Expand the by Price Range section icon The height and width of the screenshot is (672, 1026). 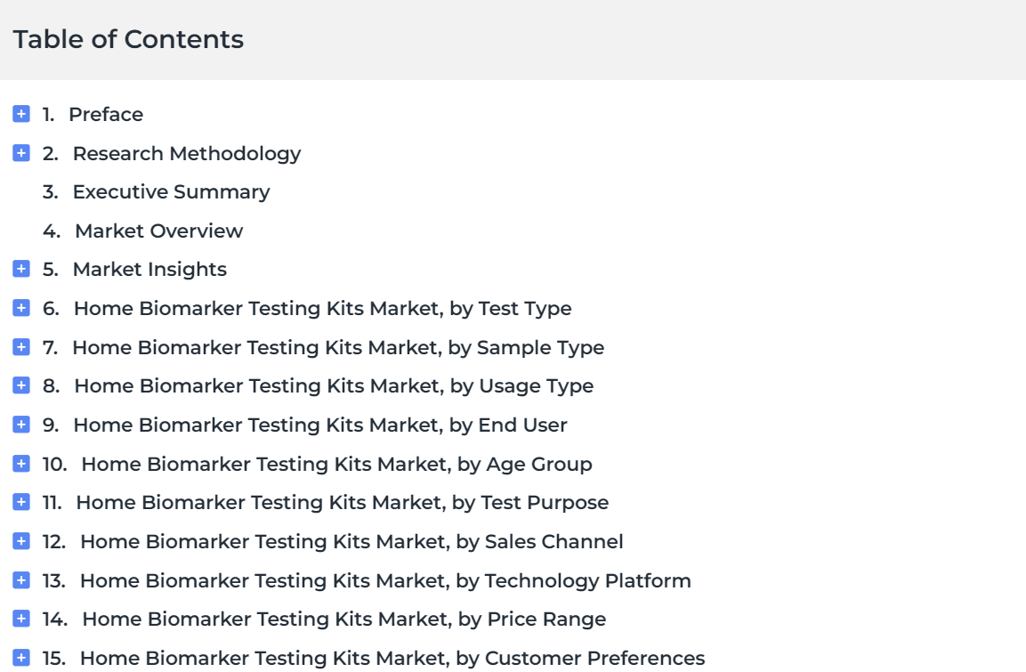[x=21, y=619]
